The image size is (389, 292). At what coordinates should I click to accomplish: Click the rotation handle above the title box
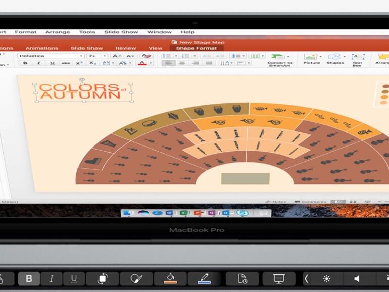click(x=82, y=80)
